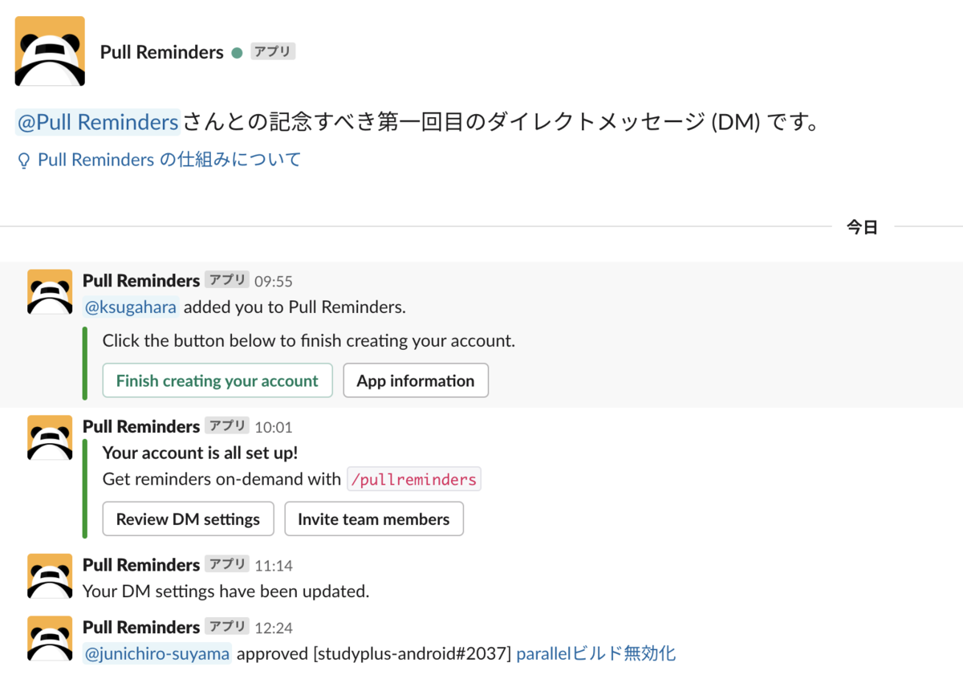The width and height of the screenshot is (963, 687).
Task: Click the lightbulb icon before the 仕組みについて link
Action: [x=23, y=160]
